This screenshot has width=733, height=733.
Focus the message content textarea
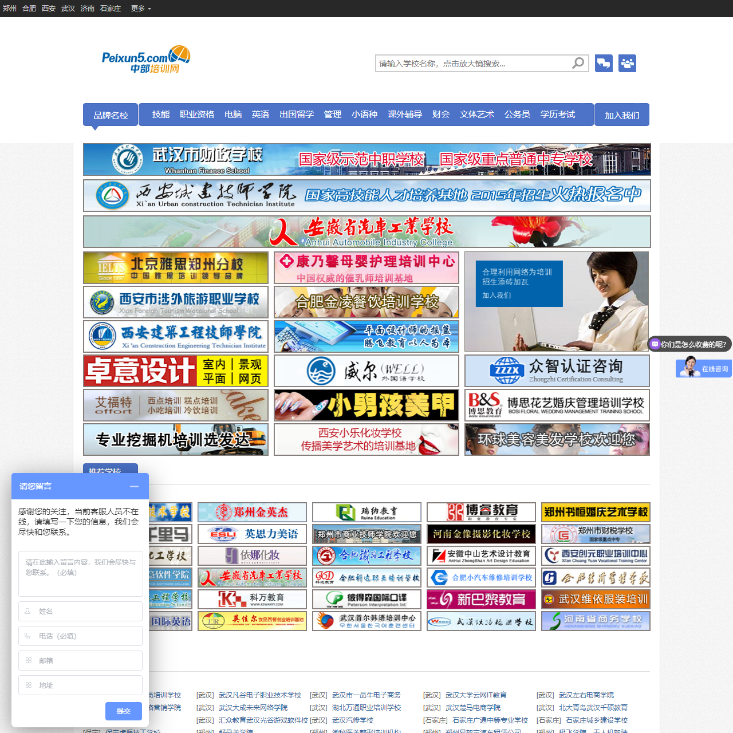pos(80,574)
